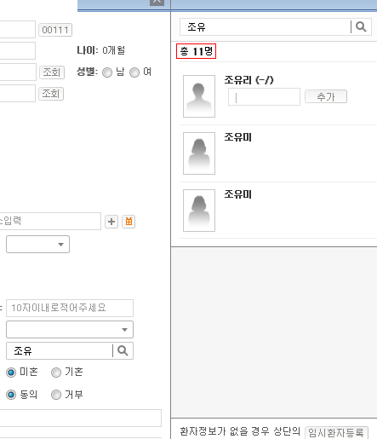377x439 pixels.
Task: Click the magnifier icon beside lower 조유 field
Action: pos(123,350)
